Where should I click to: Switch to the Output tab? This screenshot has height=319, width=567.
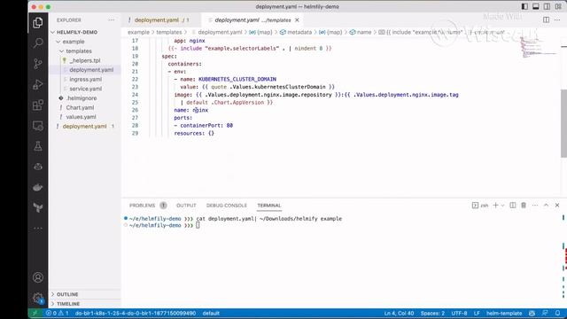click(x=186, y=206)
